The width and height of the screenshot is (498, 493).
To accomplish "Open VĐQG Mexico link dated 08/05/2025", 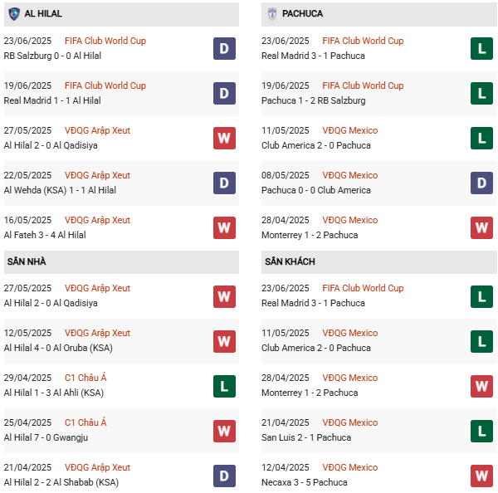I will pyautogui.click(x=349, y=175).
